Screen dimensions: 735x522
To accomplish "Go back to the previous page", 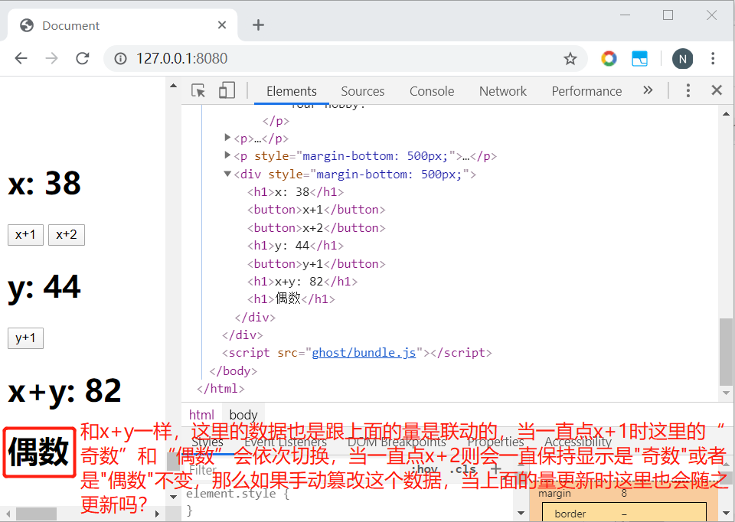I will [21, 59].
